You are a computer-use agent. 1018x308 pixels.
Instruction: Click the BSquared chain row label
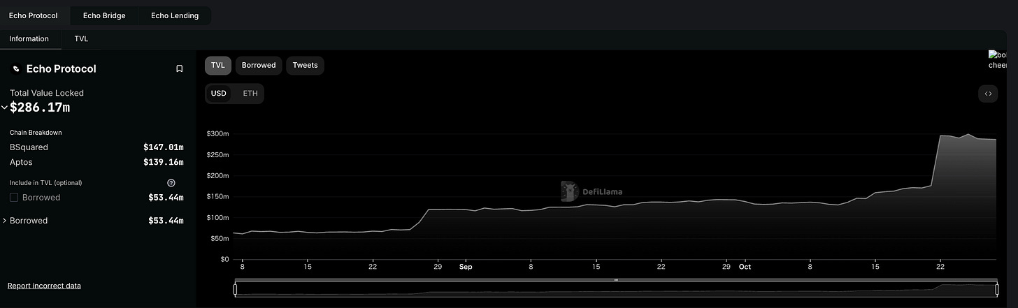click(29, 147)
